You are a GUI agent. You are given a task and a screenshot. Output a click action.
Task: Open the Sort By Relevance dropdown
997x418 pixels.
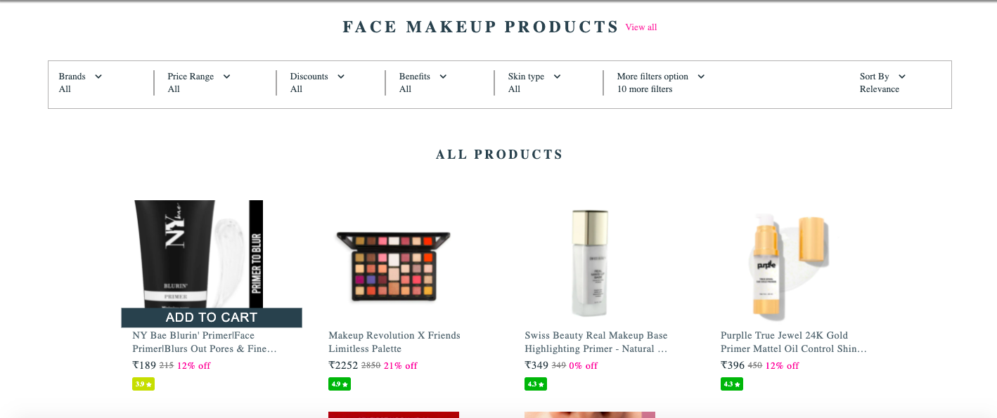(883, 83)
